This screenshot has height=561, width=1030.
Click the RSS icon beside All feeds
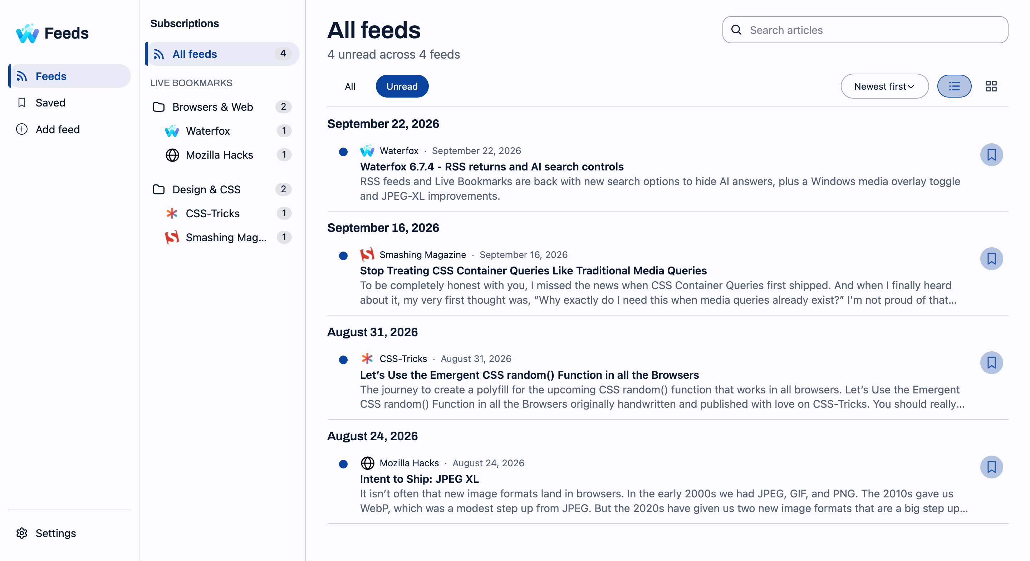click(x=159, y=54)
